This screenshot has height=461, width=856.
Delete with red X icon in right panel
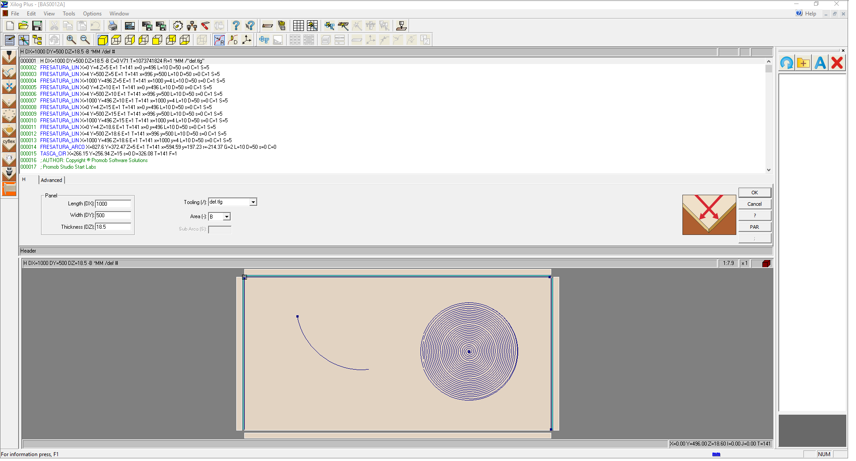837,63
